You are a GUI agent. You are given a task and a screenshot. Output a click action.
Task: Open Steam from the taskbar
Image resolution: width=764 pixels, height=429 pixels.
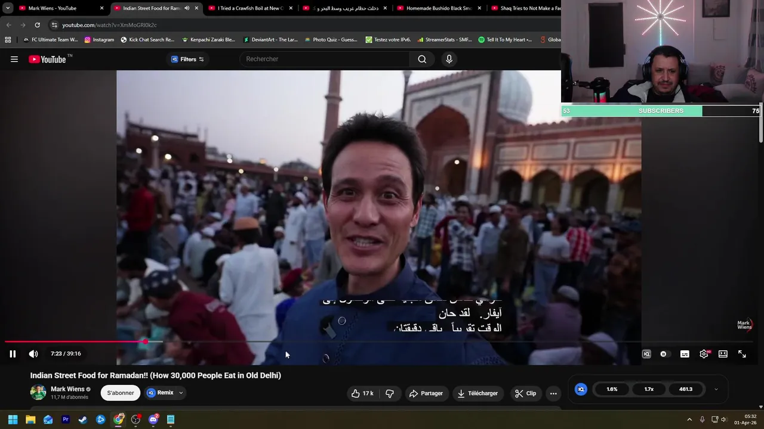point(83,419)
